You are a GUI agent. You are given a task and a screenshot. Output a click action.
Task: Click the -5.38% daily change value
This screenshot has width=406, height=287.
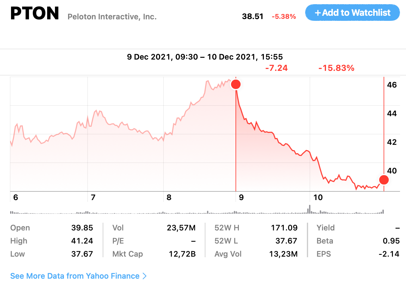pyautogui.click(x=284, y=17)
